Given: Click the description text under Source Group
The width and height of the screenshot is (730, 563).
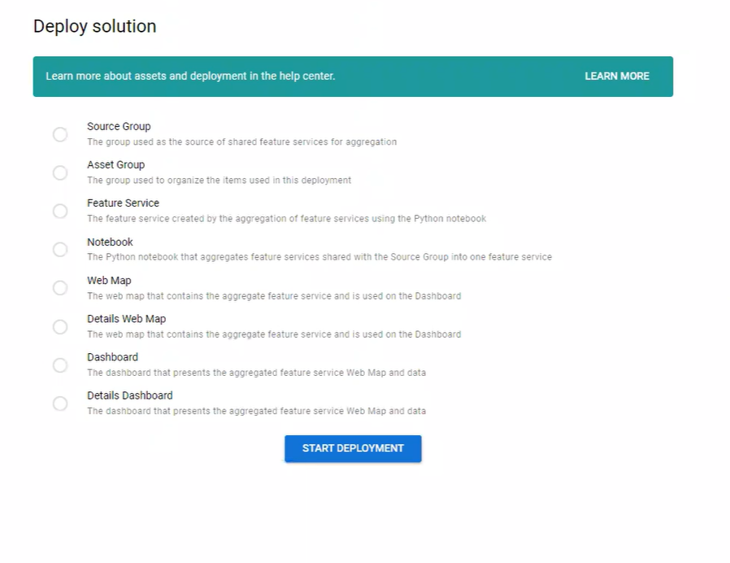Looking at the screenshot, I should 241,142.
